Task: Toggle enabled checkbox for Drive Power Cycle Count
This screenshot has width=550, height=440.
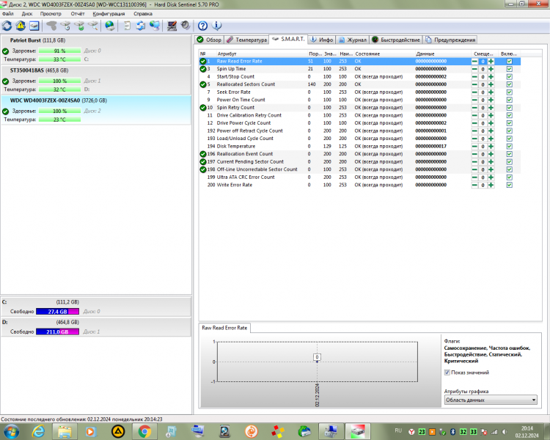Action: click(x=510, y=123)
